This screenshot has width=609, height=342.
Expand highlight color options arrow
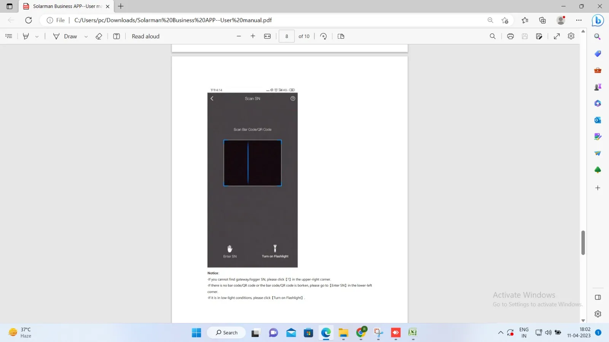(x=37, y=36)
